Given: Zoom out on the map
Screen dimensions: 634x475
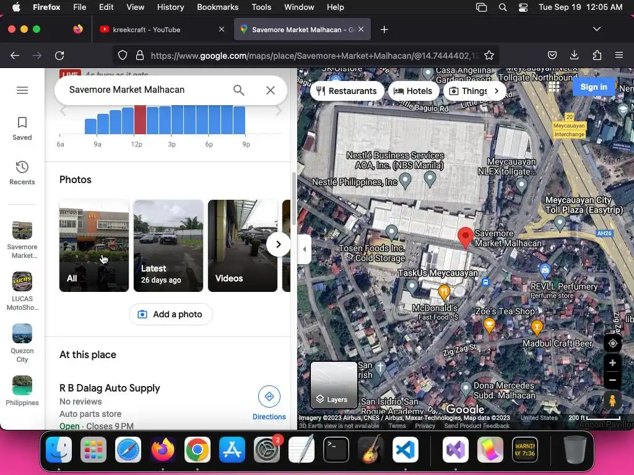Looking at the screenshot, I should point(612,380).
